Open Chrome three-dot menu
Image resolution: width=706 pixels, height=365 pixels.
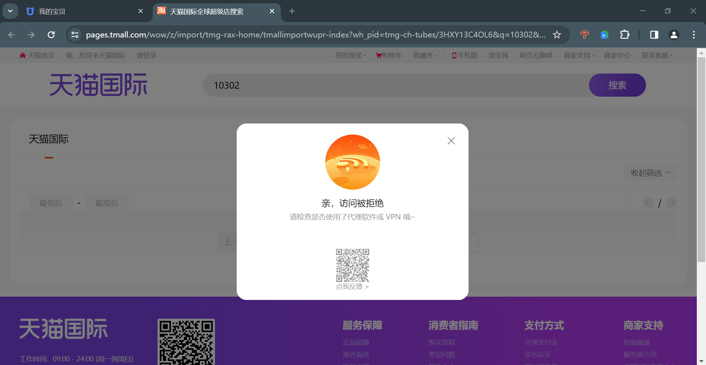click(x=693, y=35)
